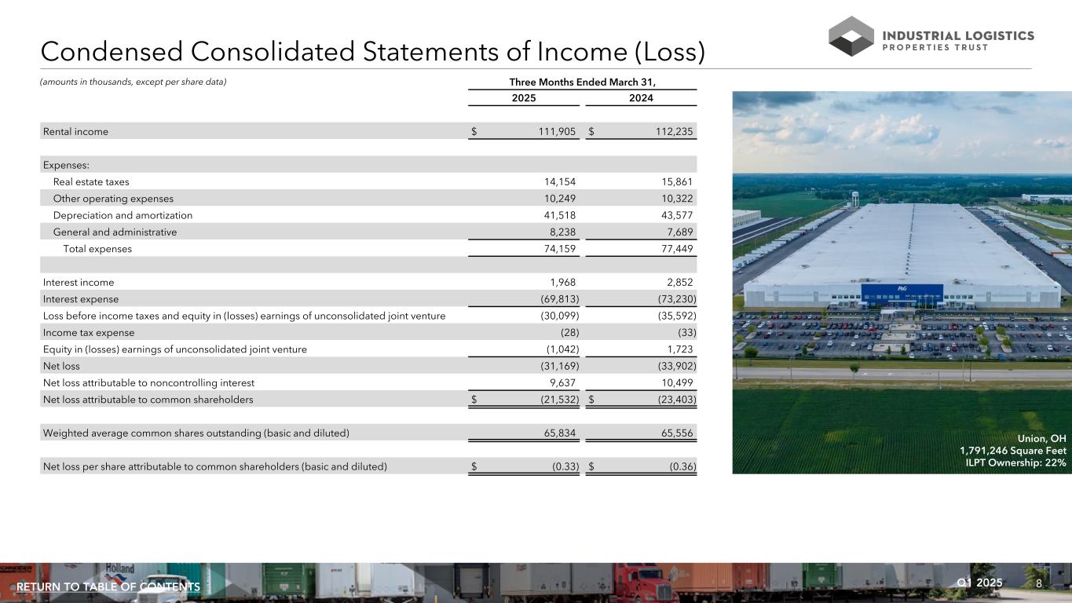The image size is (1072, 603).
Task: Click the slide title Condensed Consolidated Statements
Action: (372, 51)
